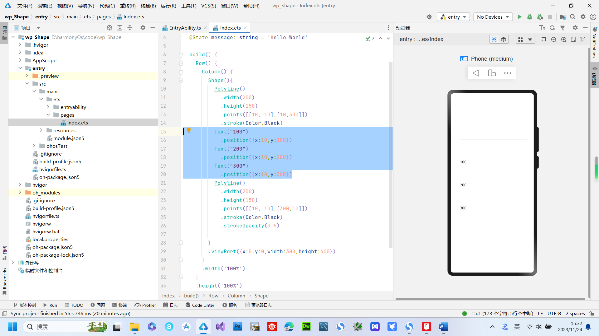Viewport: 599px width, 336px height.
Task: Click the locate target icon in project panel
Action: [x=110, y=28]
